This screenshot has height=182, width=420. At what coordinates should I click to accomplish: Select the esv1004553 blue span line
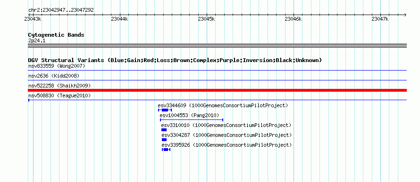click(x=192, y=120)
